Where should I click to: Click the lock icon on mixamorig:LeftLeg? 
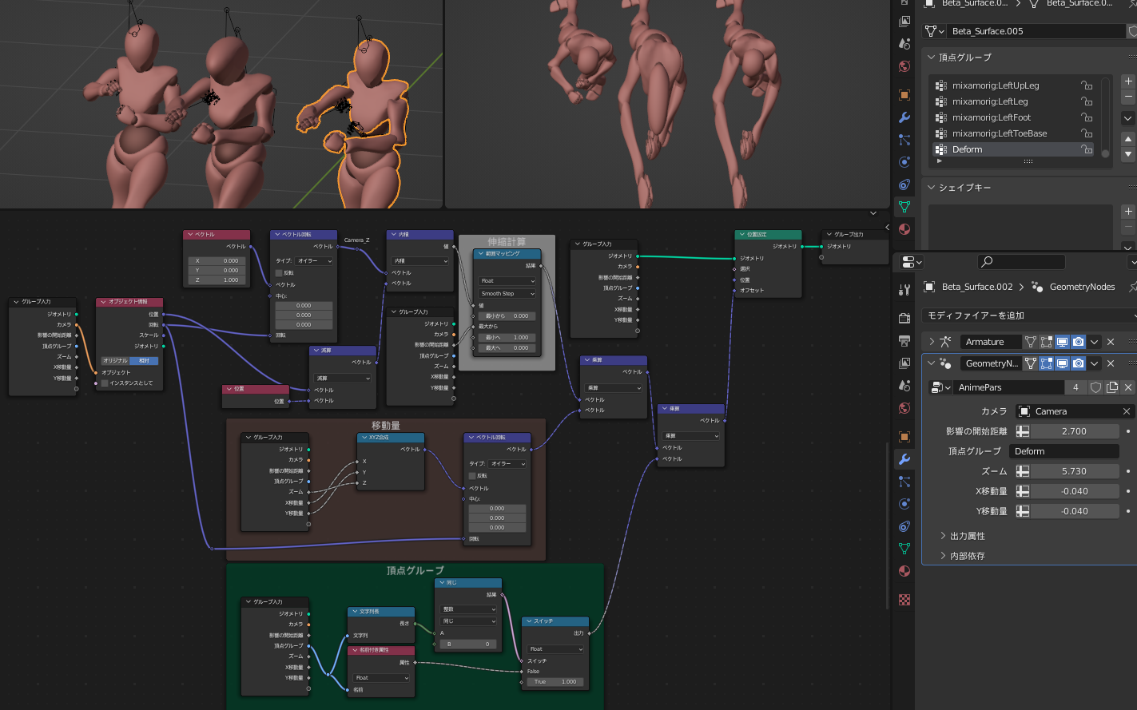(1086, 101)
